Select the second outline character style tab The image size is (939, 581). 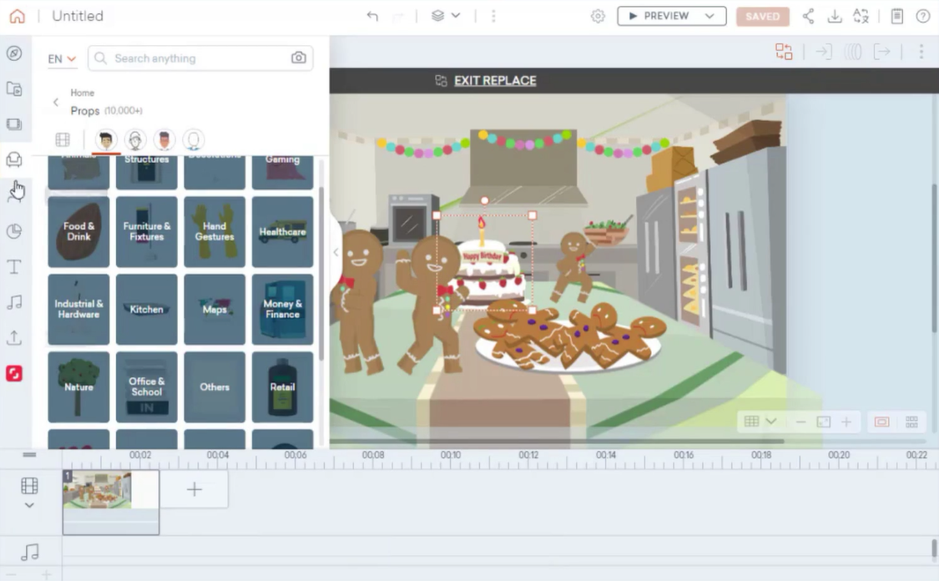coord(135,140)
